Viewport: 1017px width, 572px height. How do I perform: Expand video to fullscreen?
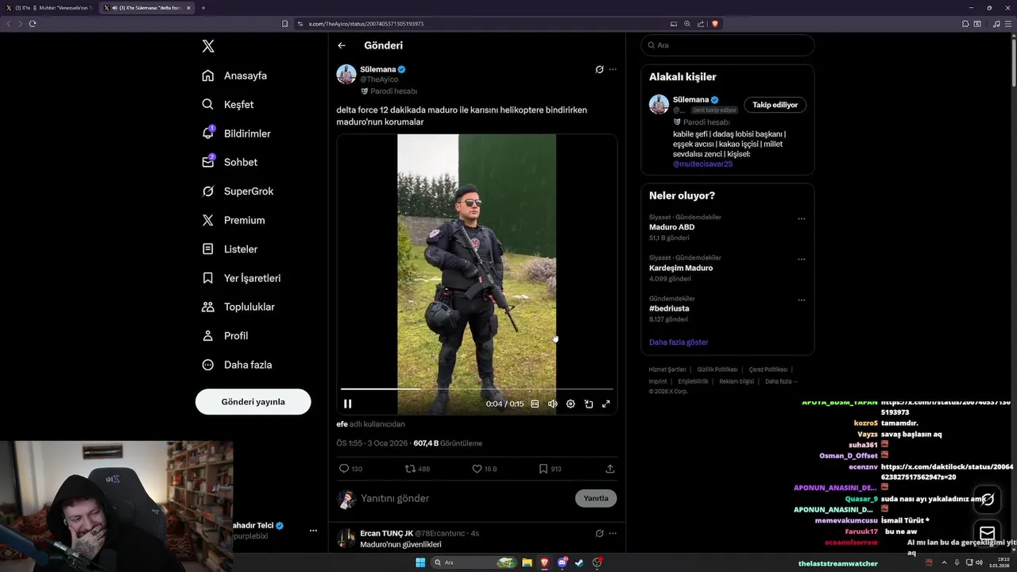(x=606, y=404)
